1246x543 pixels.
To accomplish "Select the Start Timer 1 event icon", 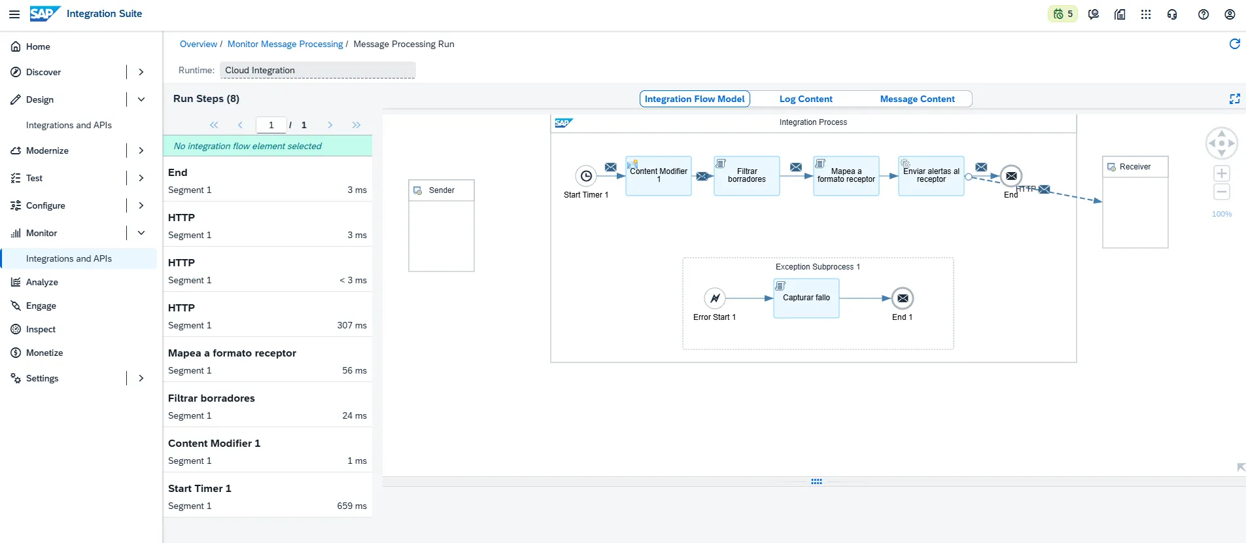I will click(x=587, y=175).
